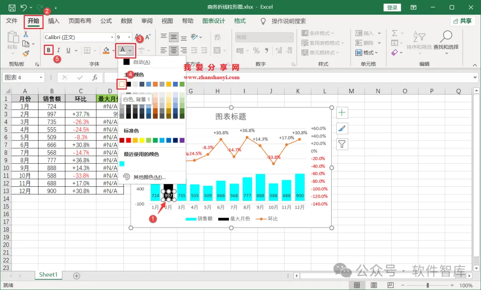Screen dimensions: 481x290
Task: Click the Clear eraser icon
Action: [x=395, y=52]
